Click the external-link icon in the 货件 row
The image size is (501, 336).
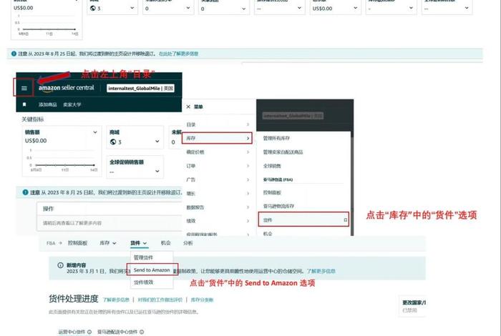pyautogui.click(x=346, y=220)
